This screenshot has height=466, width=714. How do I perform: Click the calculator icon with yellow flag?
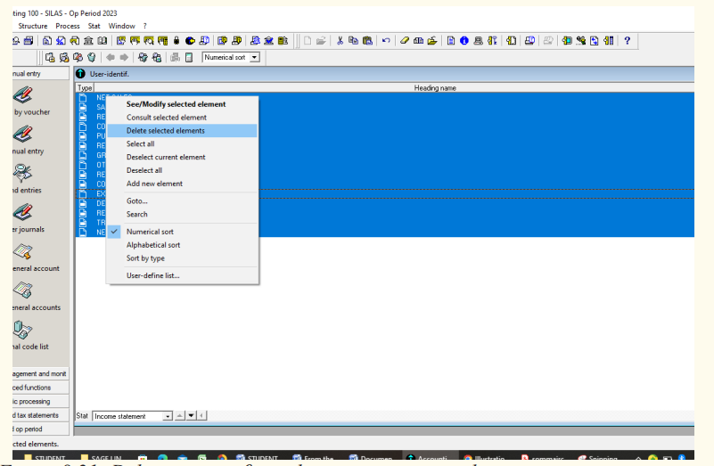tap(162, 40)
